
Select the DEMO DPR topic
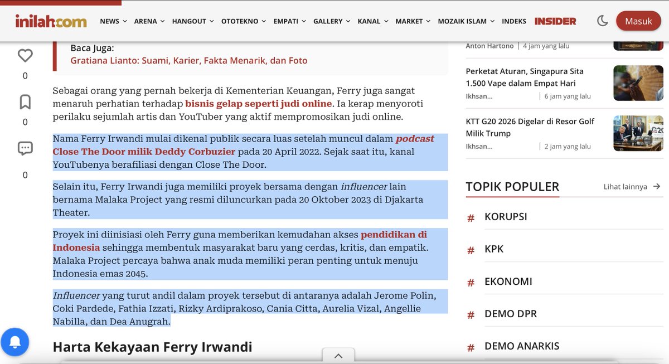point(511,314)
